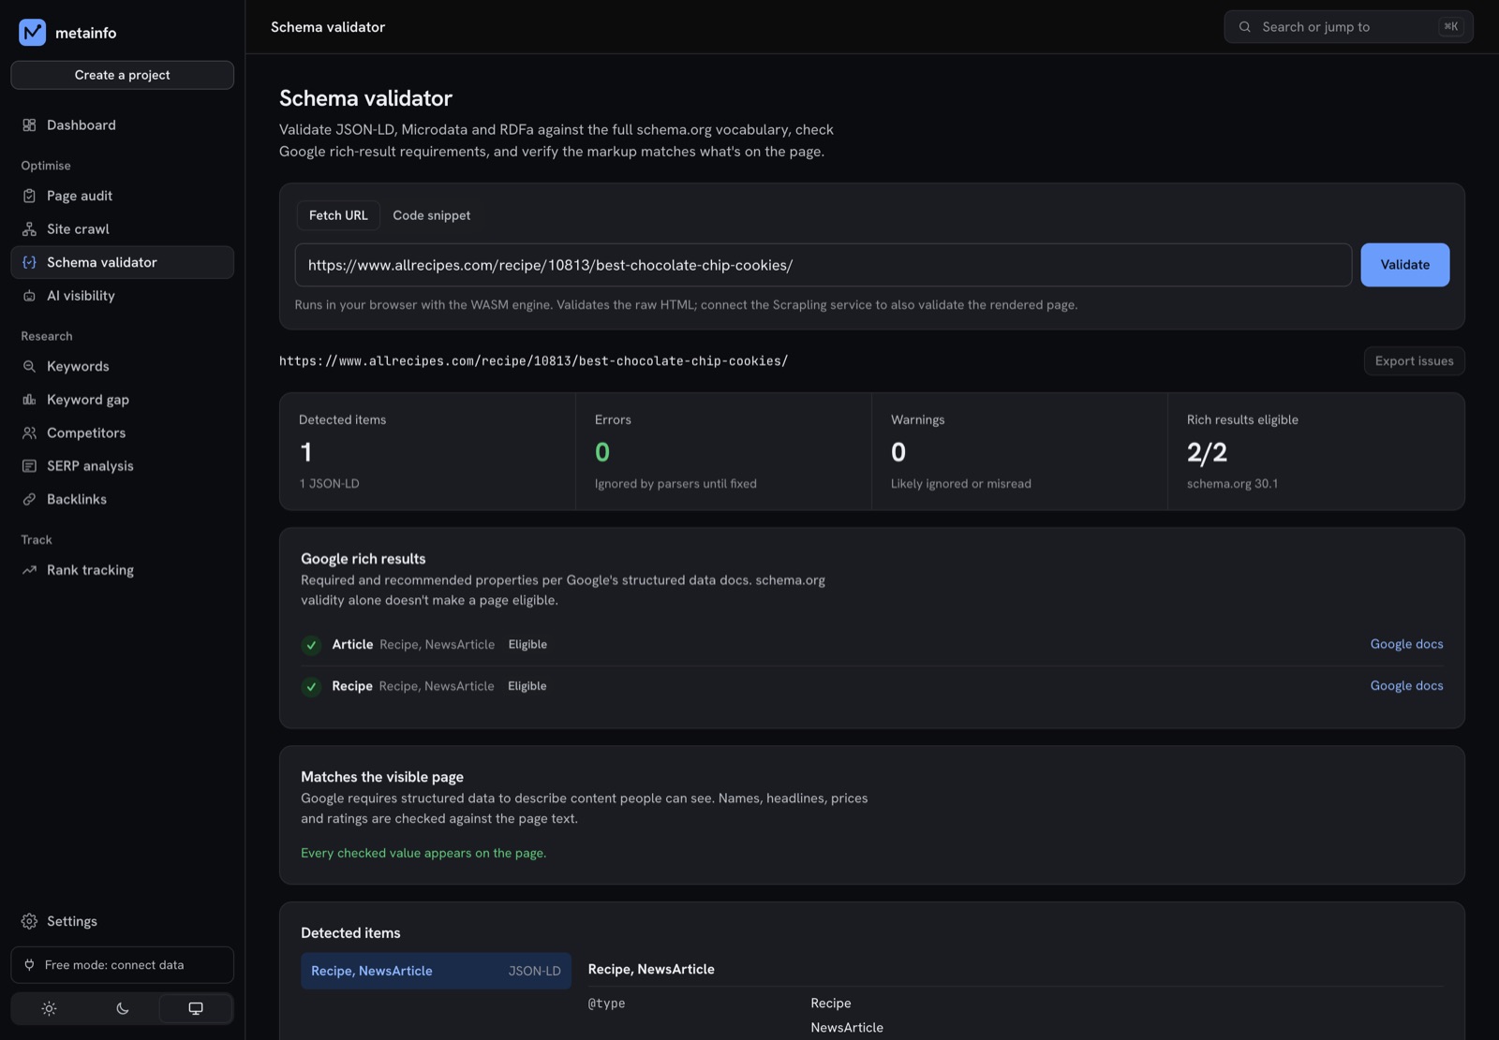Image resolution: width=1499 pixels, height=1040 pixels.
Task: Open Google docs link for Recipe
Action: pos(1406,686)
